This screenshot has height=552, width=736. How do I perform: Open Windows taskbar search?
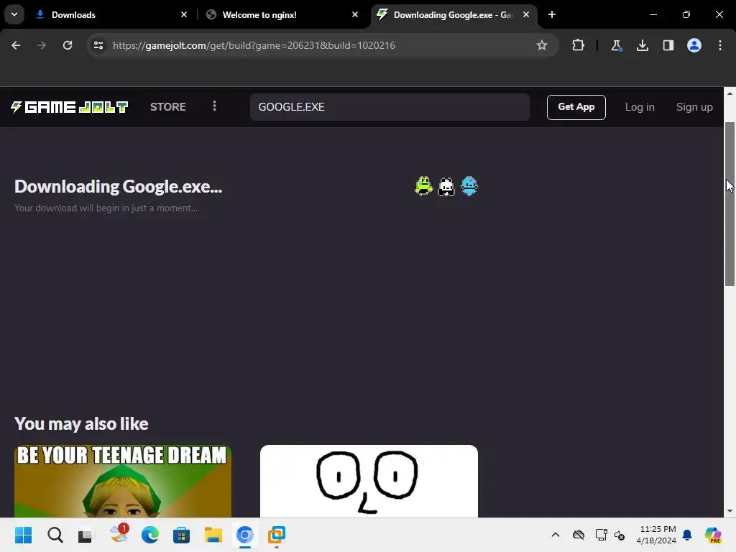(55, 535)
